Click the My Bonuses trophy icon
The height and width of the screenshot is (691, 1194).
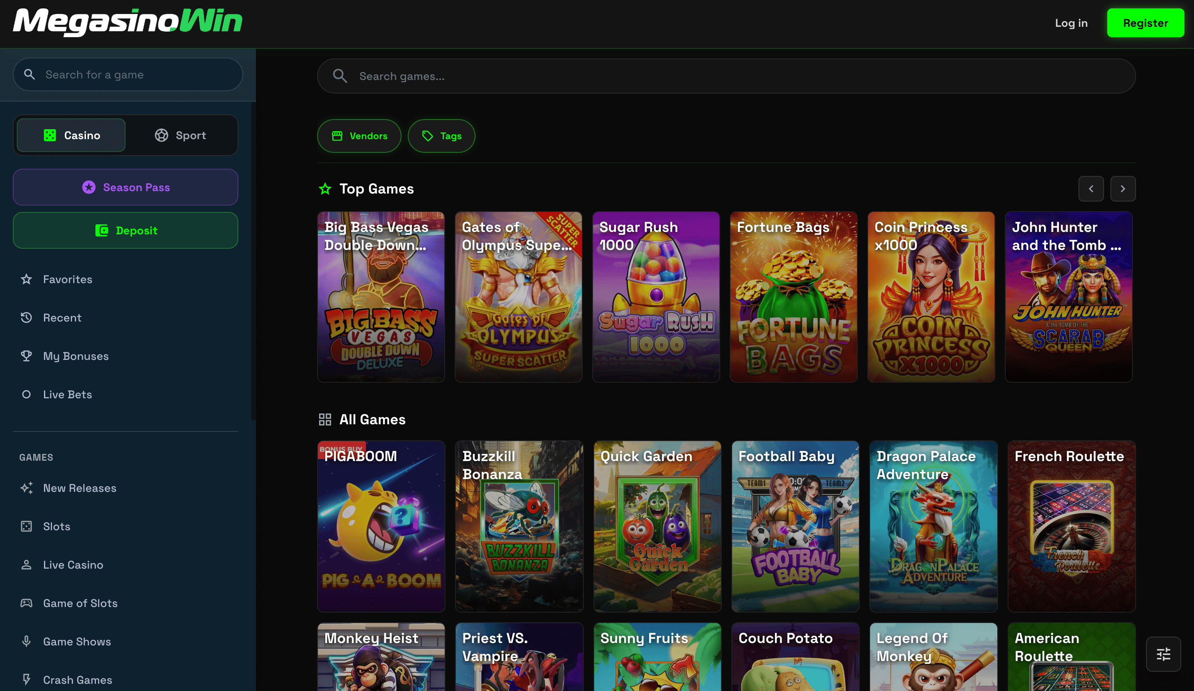click(x=26, y=356)
